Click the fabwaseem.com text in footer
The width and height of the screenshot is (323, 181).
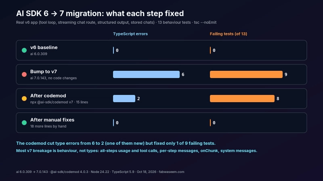(171, 172)
